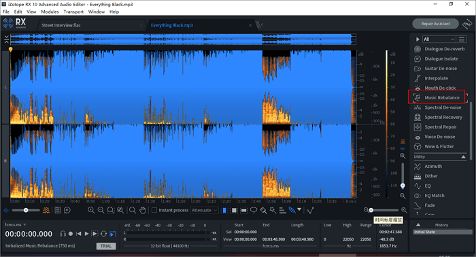Click the horizontal time zoom slider handle

coord(371,210)
